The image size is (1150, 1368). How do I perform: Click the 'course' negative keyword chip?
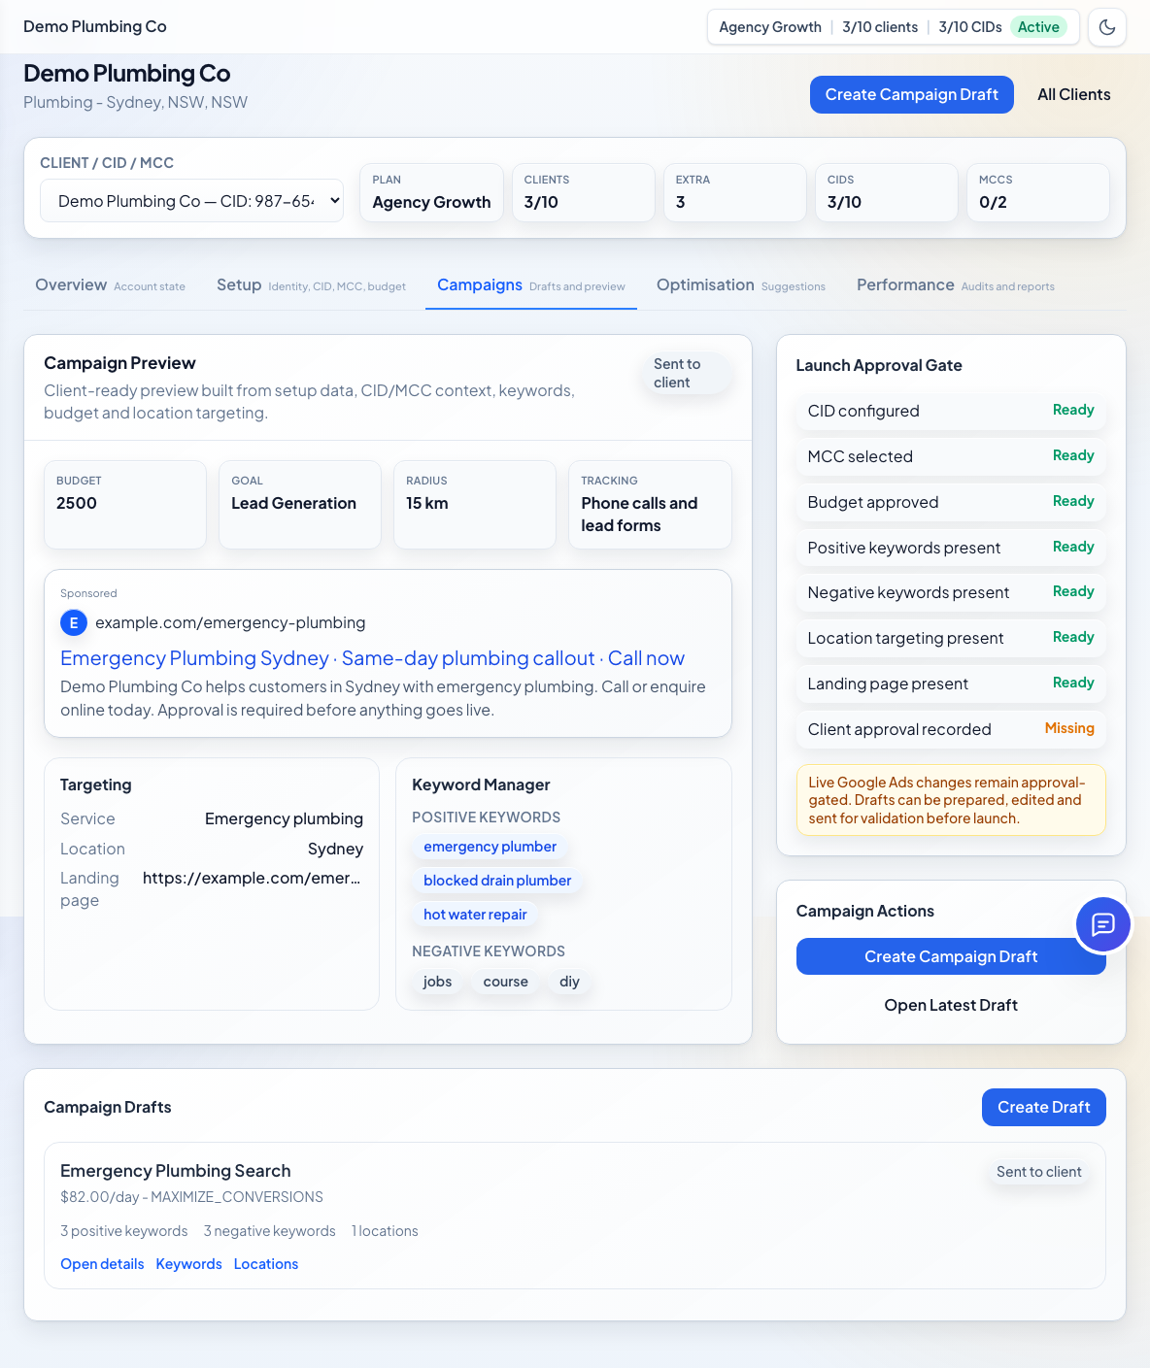tap(506, 982)
